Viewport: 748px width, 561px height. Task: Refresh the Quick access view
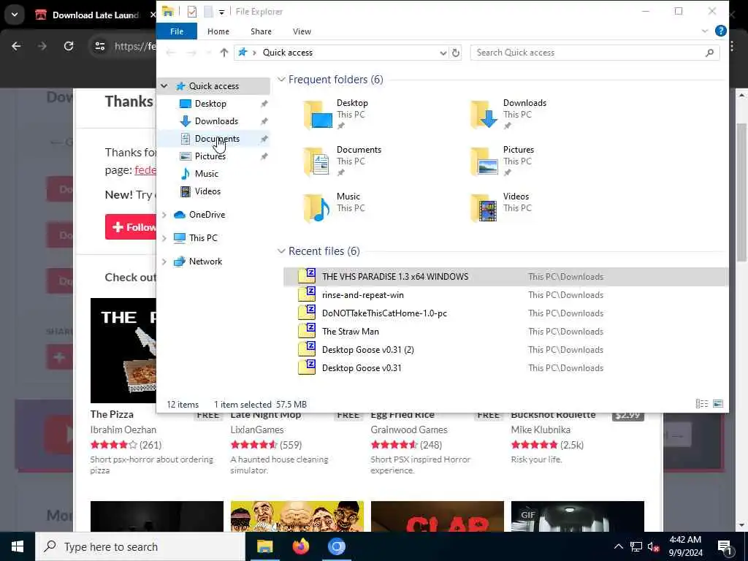tap(456, 53)
